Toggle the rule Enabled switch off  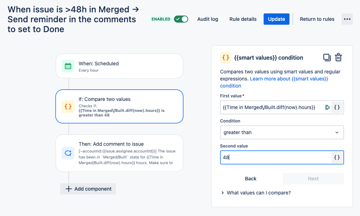click(x=181, y=19)
